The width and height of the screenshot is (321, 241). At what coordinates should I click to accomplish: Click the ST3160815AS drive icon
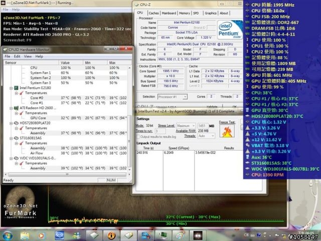[x=16, y=138]
